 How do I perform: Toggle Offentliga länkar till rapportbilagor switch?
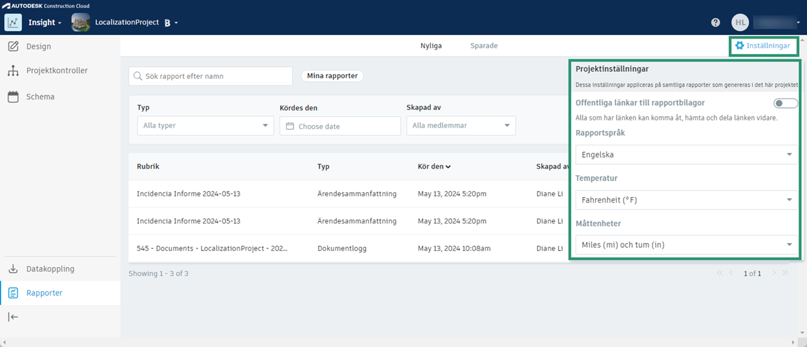[x=785, y=104]
